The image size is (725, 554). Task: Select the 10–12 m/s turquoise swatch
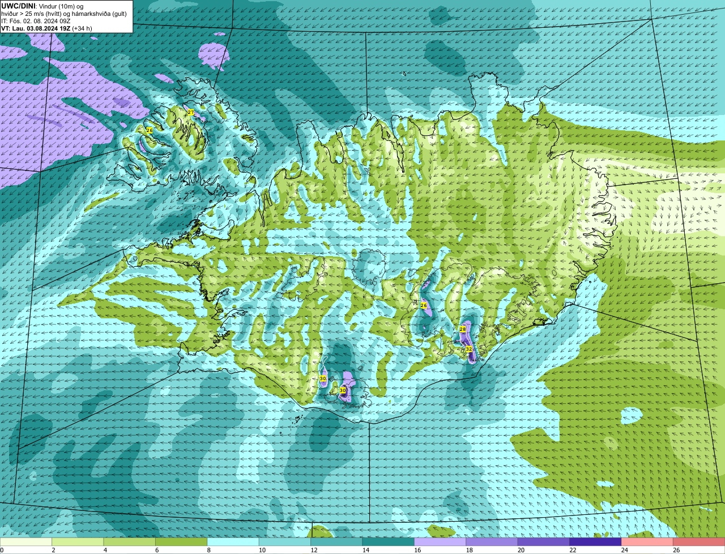[x=285, y=542]
